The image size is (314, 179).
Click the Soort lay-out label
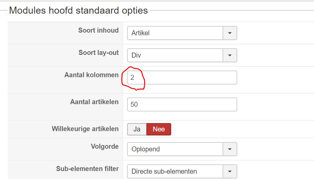[99, 53]
